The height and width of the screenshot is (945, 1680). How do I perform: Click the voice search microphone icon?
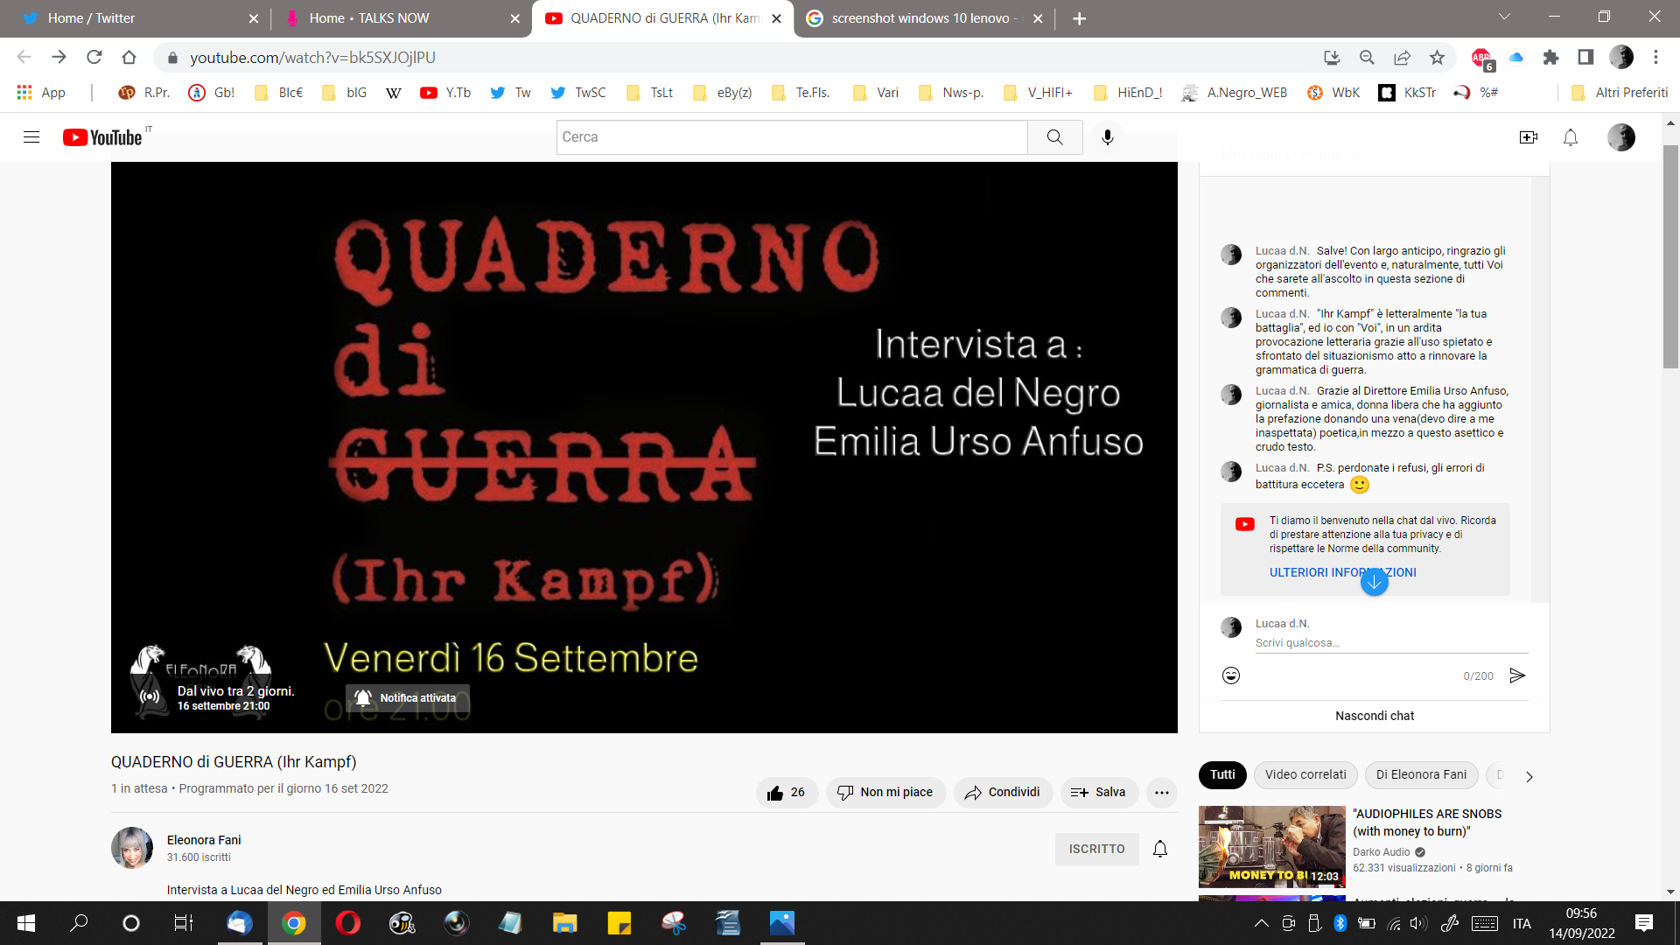pyautogui.click(x=1107, y=137)
